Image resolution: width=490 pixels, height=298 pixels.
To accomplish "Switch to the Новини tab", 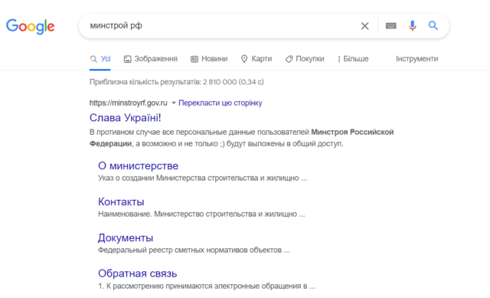I will tap(209, 59).
